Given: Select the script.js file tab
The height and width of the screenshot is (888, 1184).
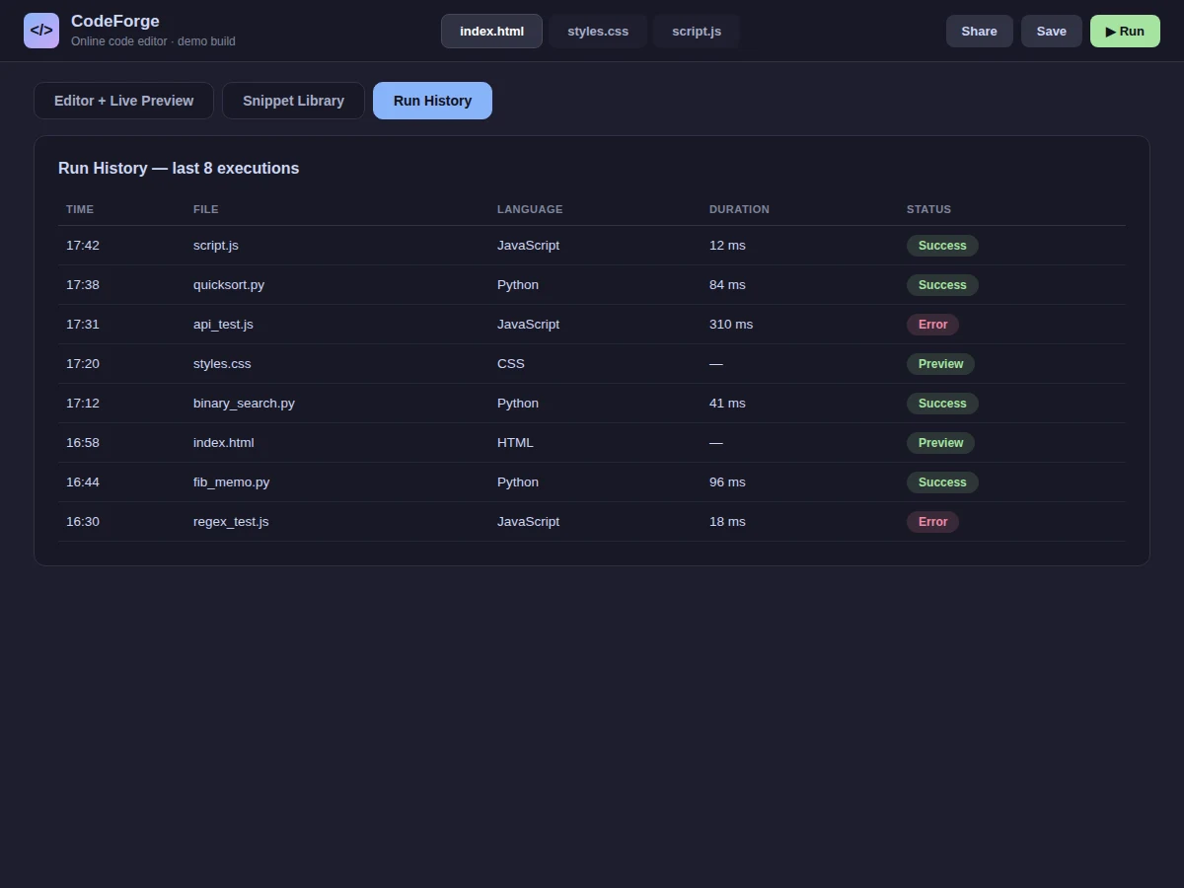Looking at the screenshot, I should click(697, 31).
